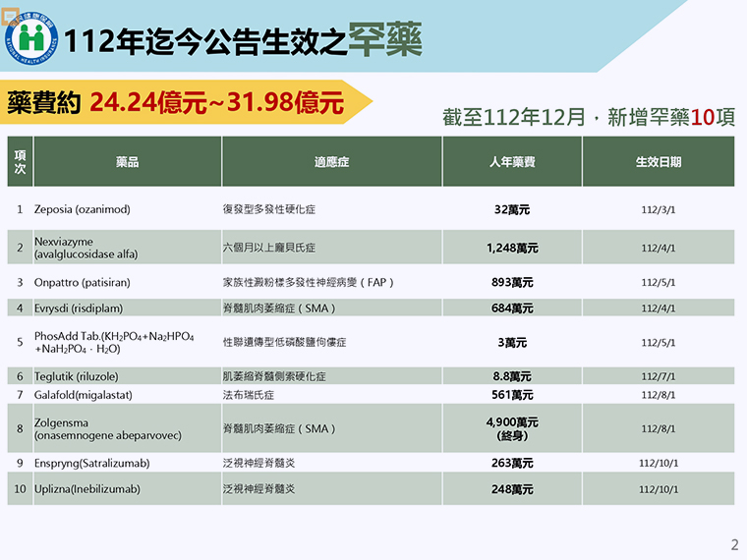
Task: Select the Zeposia (ozanimod) drug cell
Action: [83, 209]
